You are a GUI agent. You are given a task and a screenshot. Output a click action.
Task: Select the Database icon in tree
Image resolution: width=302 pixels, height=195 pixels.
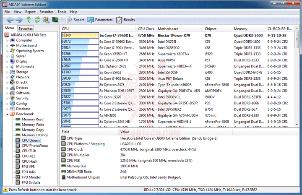pos(12,109)
